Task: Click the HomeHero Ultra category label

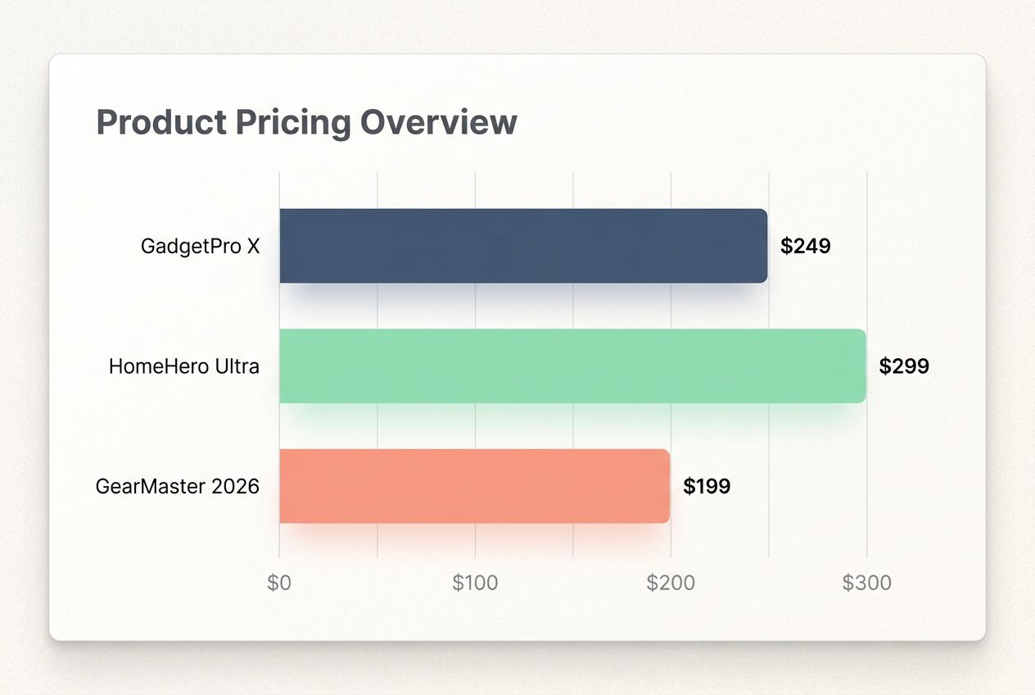Action: coord(183,366)
